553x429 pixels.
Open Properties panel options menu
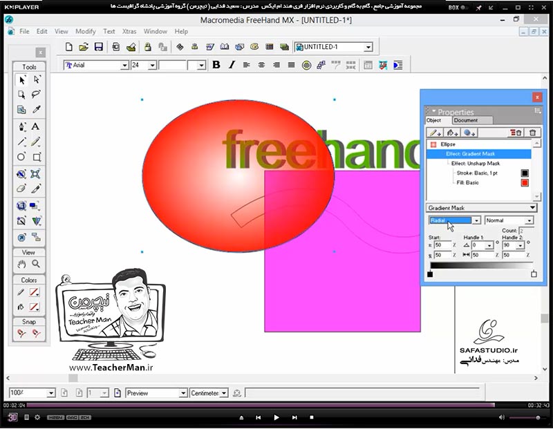click(x=537, y=111)
